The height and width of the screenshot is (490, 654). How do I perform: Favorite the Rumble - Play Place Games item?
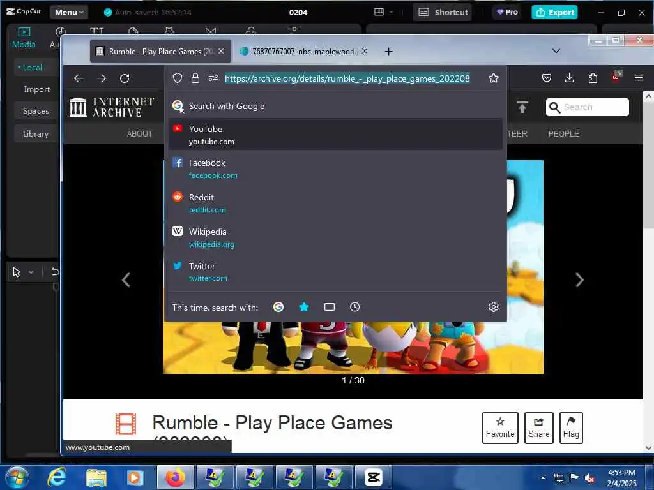[500, 428]
